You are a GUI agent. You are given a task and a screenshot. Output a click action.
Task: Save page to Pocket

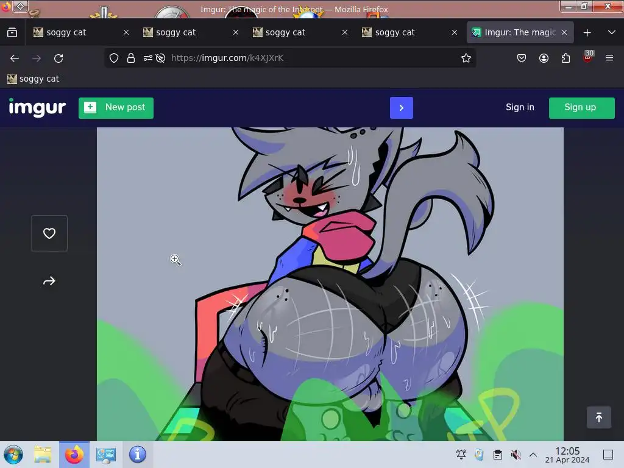[522, 58]
